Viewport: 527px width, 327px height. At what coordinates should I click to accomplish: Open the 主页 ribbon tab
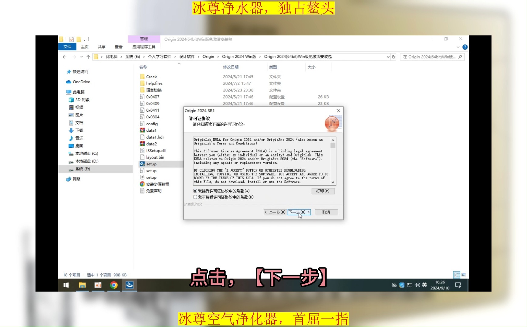click(x=85, y=47)
